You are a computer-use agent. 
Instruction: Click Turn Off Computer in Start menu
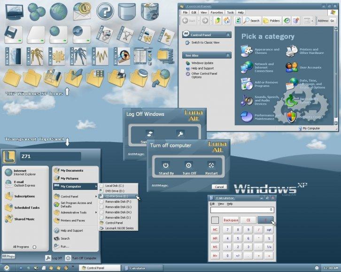click(81, 258)
